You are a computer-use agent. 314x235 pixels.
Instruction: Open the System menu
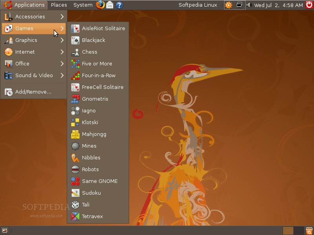82,5
